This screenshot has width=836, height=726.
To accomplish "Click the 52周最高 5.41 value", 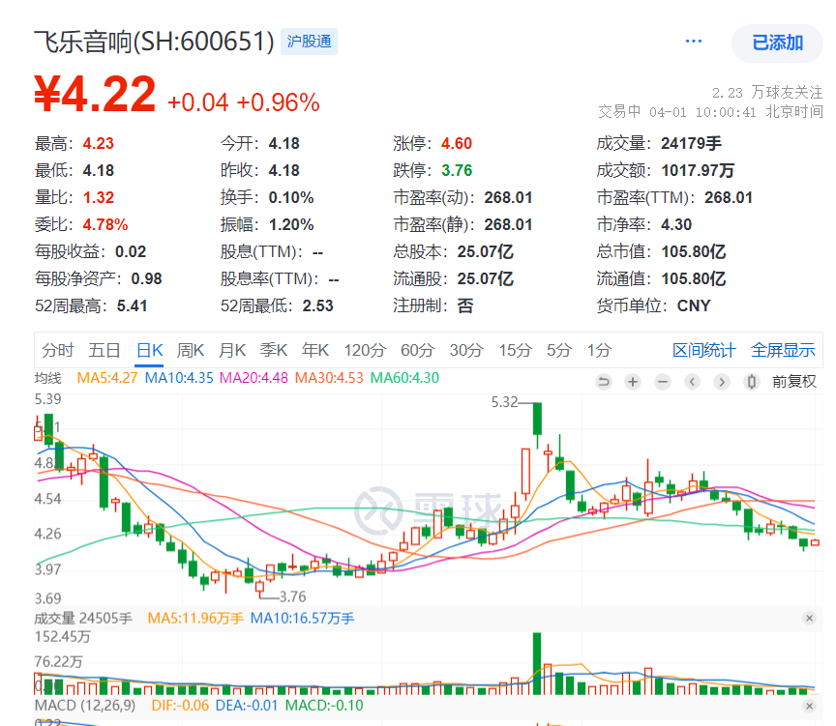I will pos(132,305).
